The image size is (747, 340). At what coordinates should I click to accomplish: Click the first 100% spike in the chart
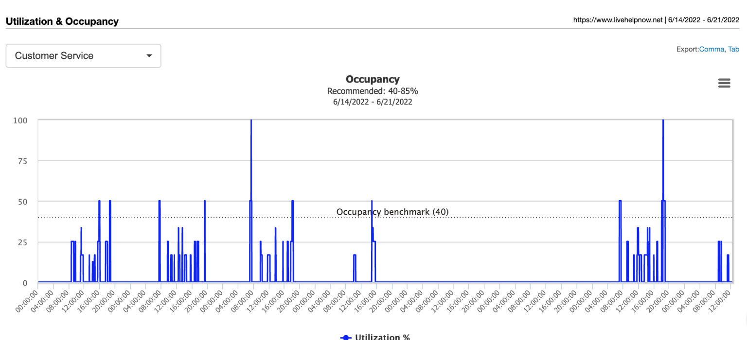click(x=251, y=121)
